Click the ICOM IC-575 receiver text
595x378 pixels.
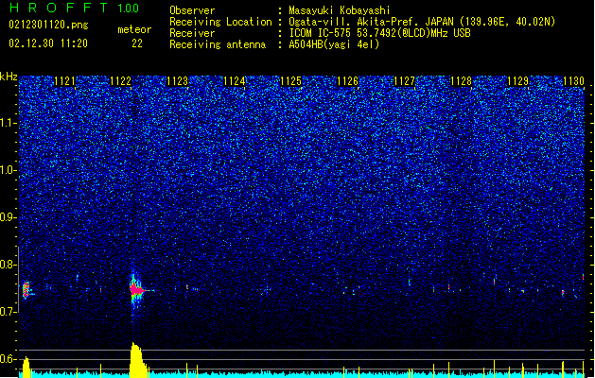379,33
